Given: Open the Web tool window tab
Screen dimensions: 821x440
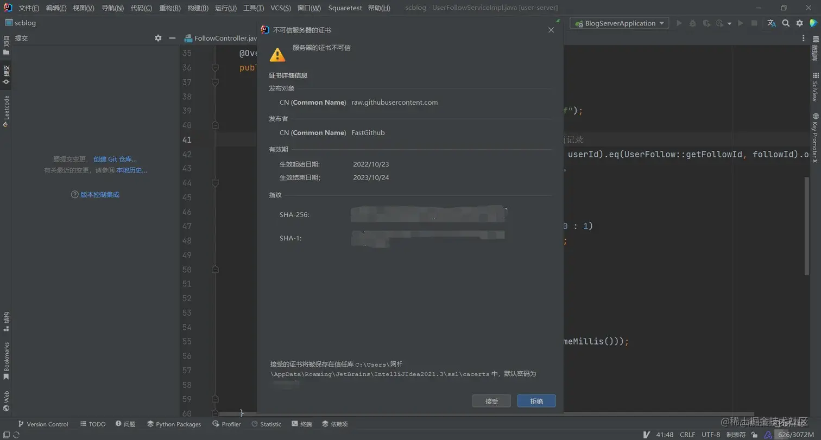Looking at the screenshot, I should click(6, 401).
